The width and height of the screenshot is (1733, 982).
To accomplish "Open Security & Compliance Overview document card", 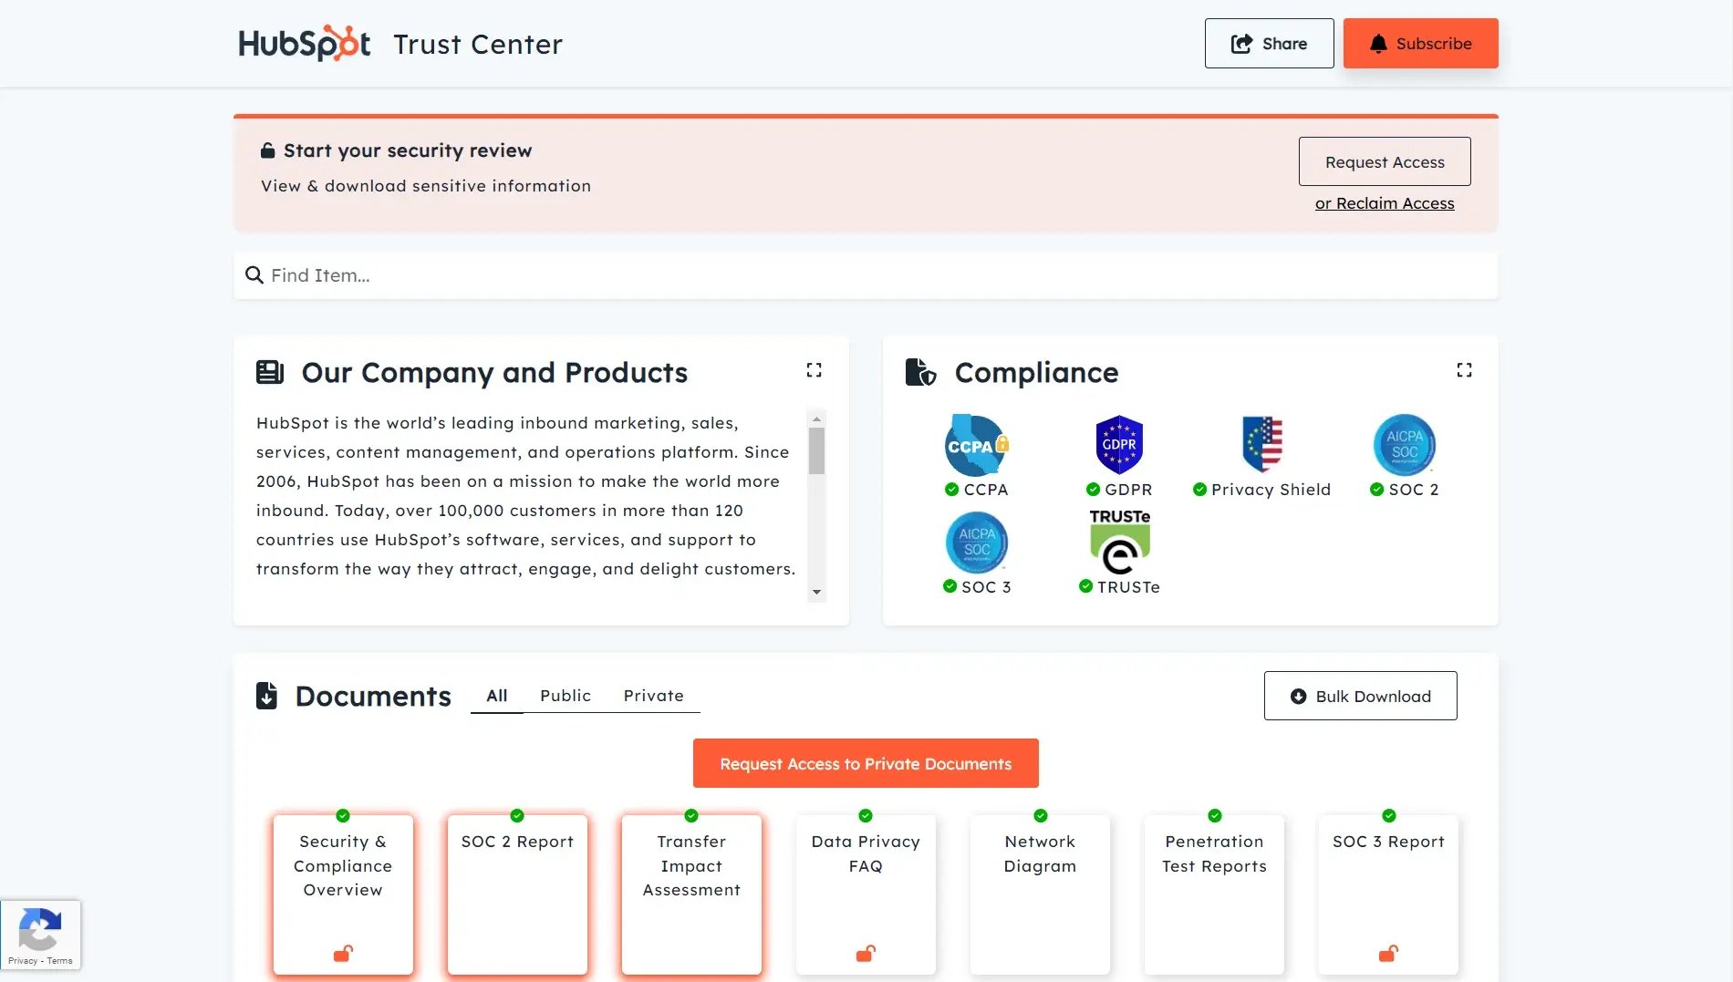I will point(343,894).
